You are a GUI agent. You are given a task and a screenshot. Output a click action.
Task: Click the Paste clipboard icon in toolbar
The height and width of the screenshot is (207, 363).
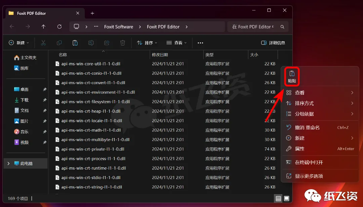[75, 43]
